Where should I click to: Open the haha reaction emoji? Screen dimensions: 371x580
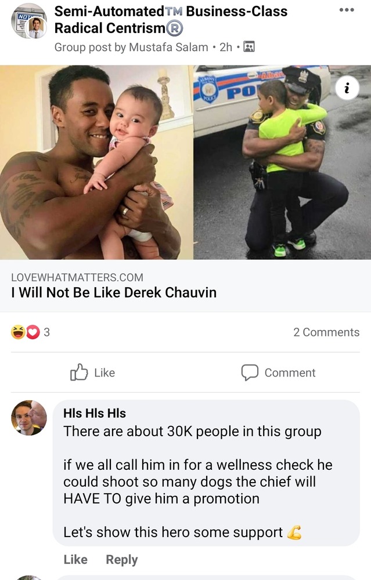pos(18,332)
